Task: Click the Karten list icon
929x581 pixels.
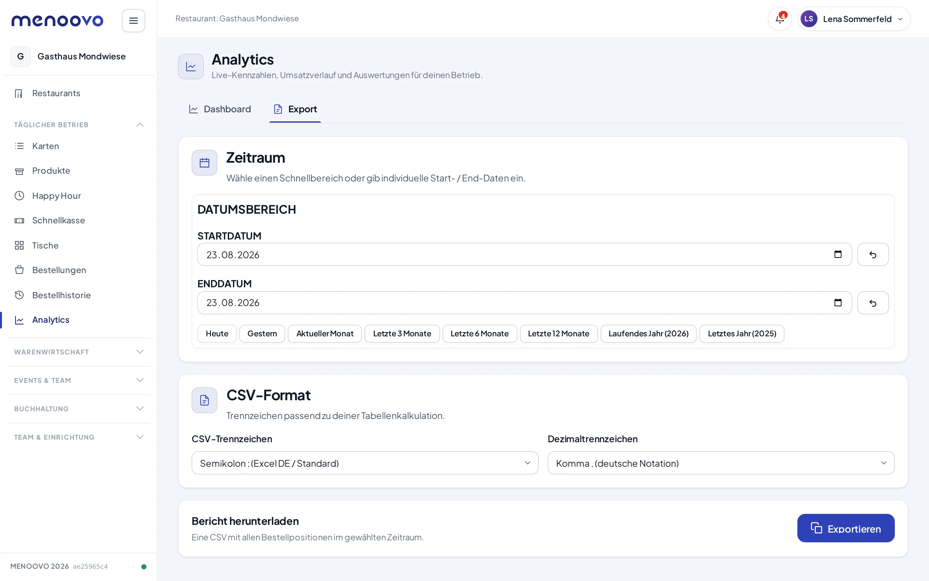Action: pyautogui.click(x=19, y=146)
